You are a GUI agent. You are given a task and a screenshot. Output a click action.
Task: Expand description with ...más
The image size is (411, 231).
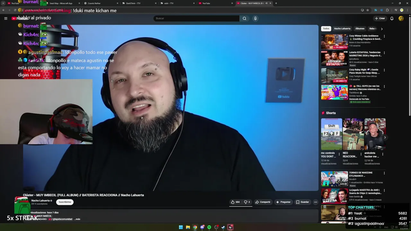pos(77,219)
